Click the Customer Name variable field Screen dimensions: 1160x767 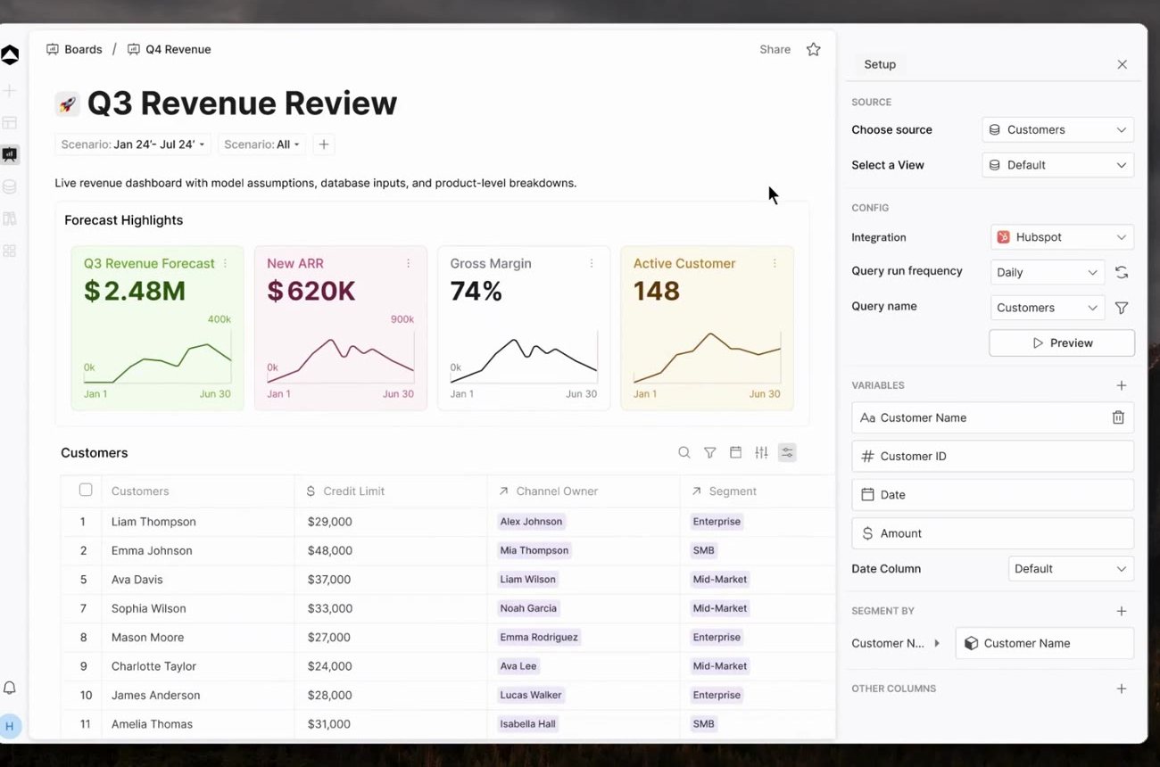coord(992,417)
